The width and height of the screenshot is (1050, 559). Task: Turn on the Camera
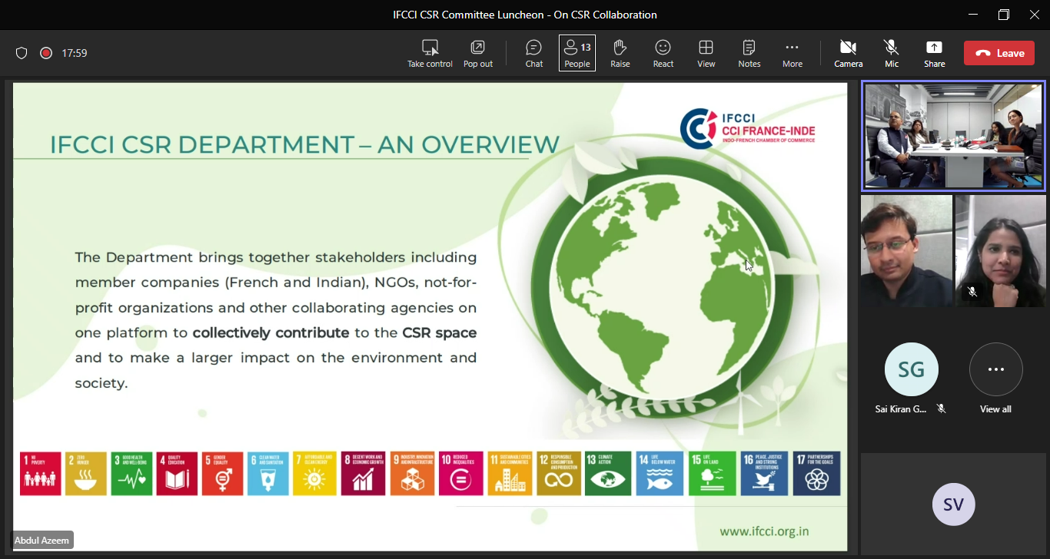coord(848,53)
